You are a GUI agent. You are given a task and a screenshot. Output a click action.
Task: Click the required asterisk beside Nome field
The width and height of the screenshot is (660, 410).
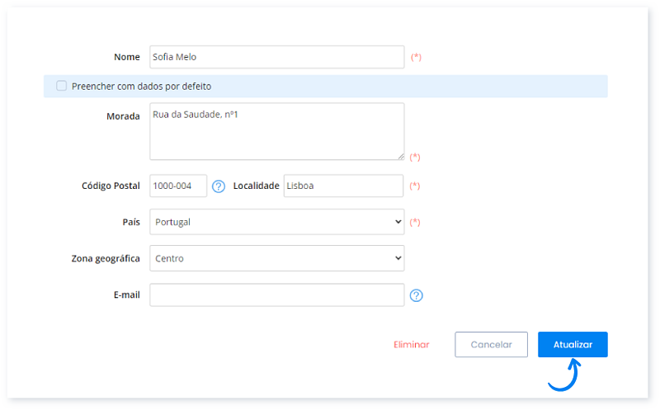(416, 57)
